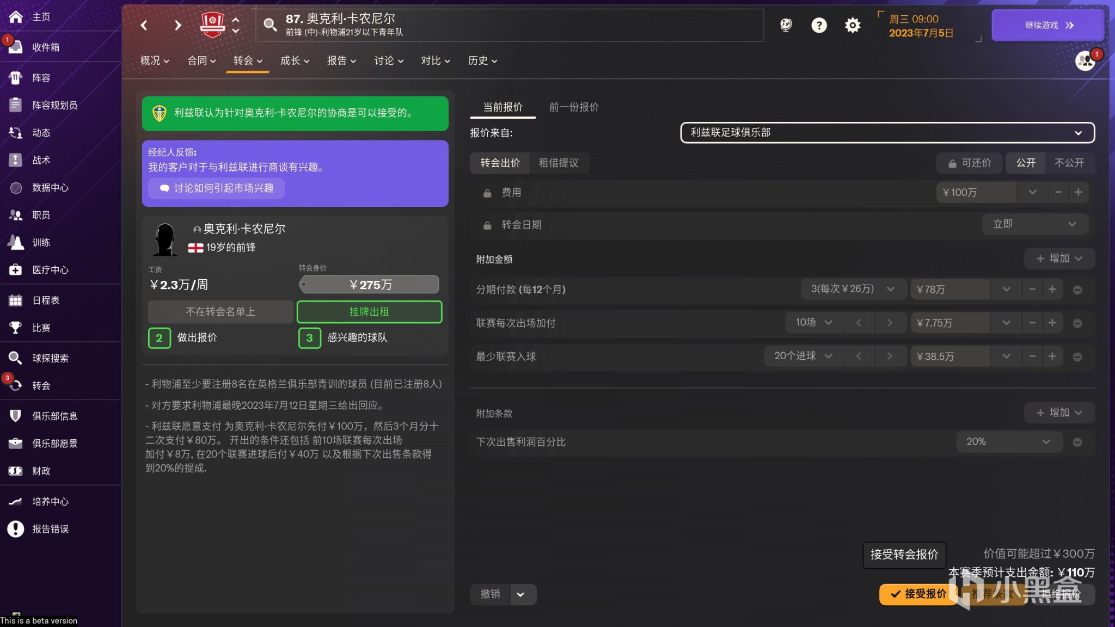The image size is (1115, 627).
Task: Open 阵容 squad shirt icon
Action: 16,78
